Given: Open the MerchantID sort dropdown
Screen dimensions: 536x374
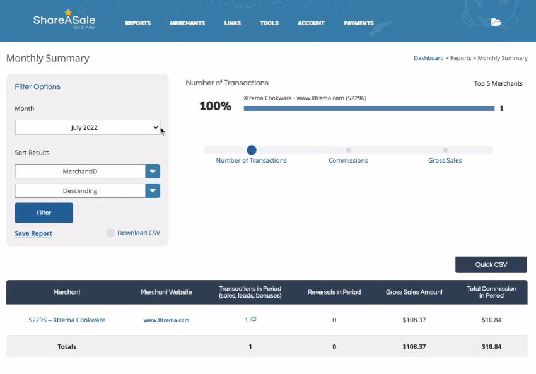Looking at the screenshot, I should pyautogui.click(x=87, y=172).
